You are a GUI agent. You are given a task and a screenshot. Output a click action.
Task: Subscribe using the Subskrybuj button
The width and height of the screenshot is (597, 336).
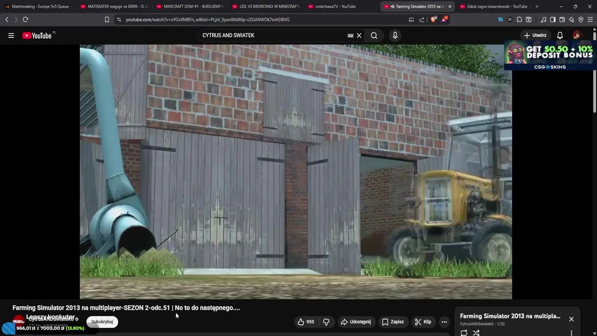[x=102, y=322]
